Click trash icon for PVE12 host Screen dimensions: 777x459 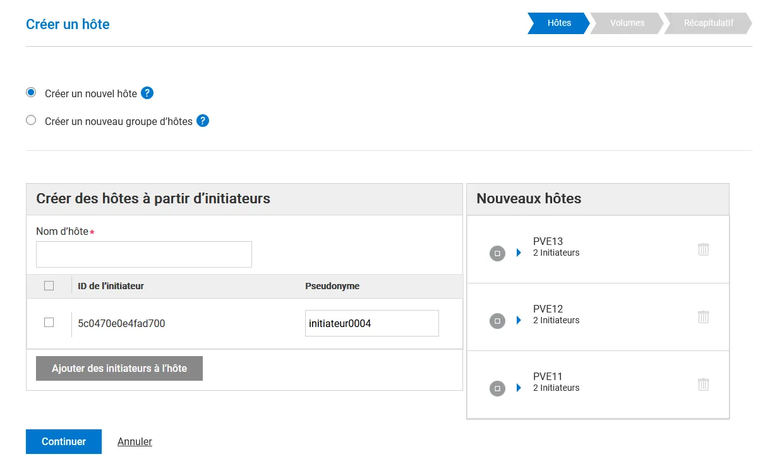(x=703, y=317)
